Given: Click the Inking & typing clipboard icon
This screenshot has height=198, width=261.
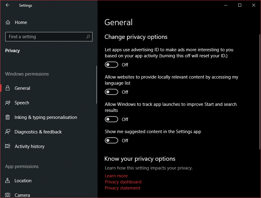Looking at the screenshot, I should [8, 117].
